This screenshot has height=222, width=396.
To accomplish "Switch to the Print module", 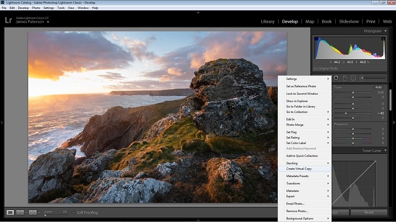I will click(371, 21).
